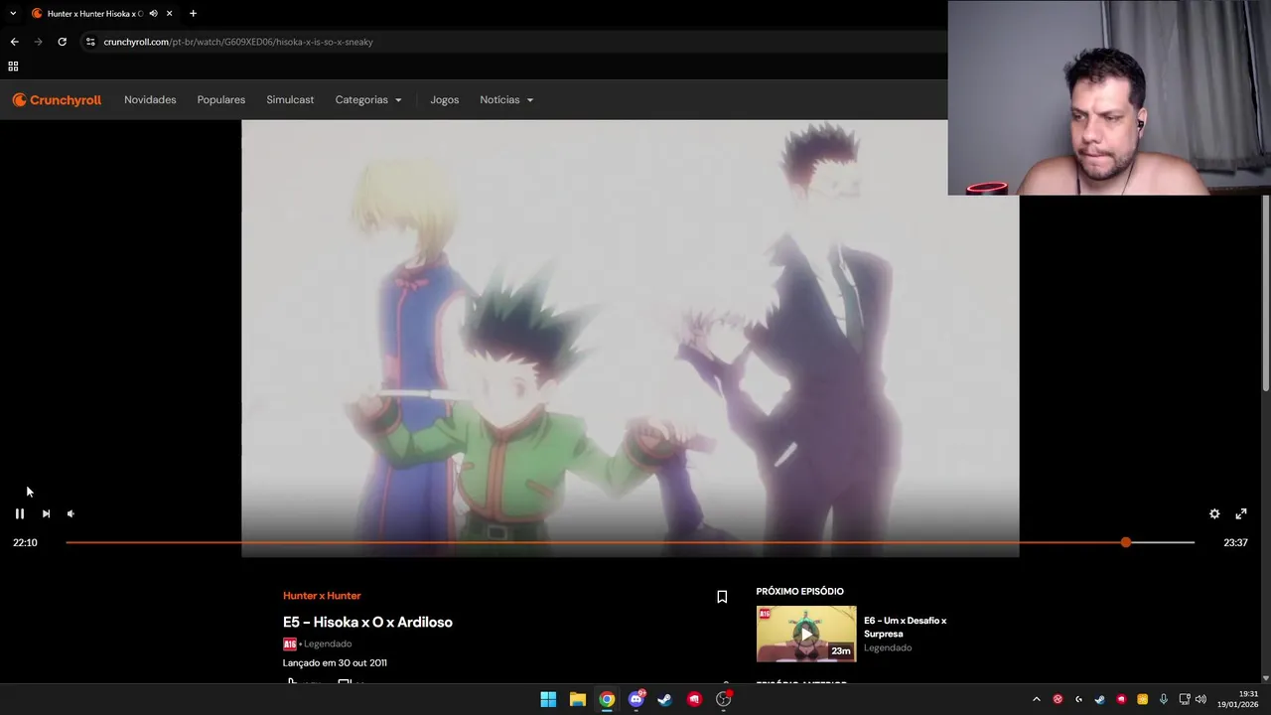
Task: Click the Logitech G tray icon
Action: pyautogui.click(x=1078, y=699)
